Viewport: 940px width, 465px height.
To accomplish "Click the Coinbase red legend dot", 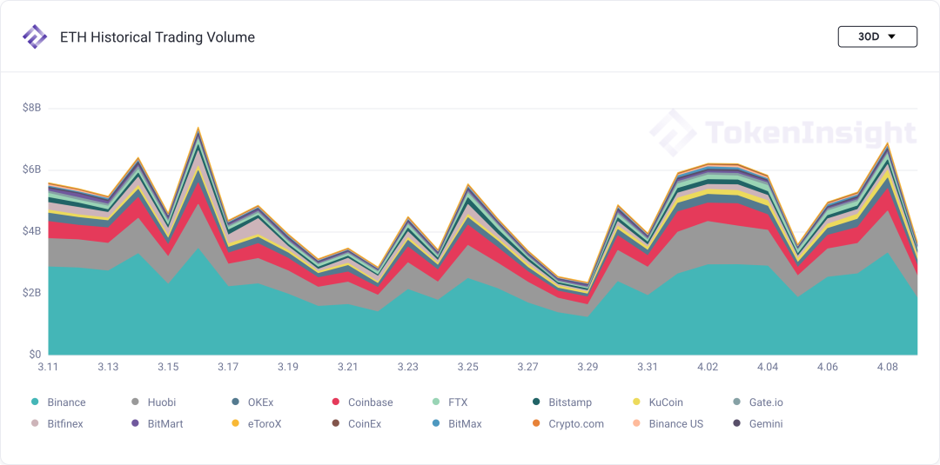I will [335, 402].
